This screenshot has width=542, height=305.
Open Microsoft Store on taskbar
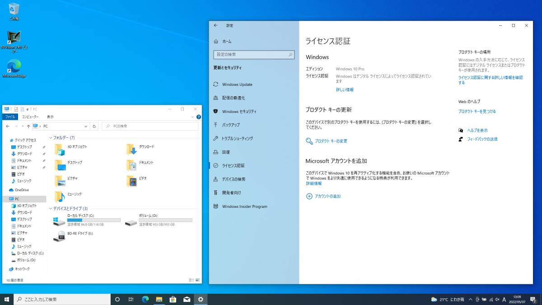(173, 299)
